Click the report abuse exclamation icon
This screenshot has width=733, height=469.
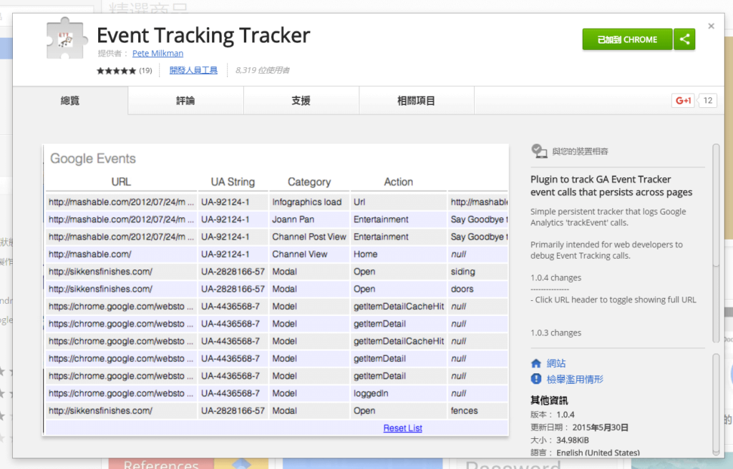click(x=536, y=379)
